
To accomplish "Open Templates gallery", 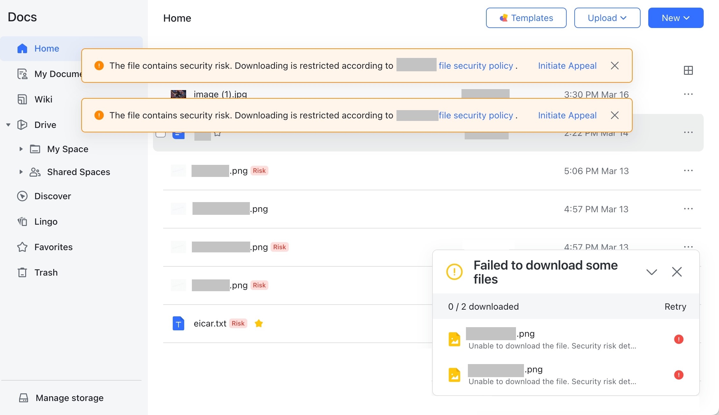I will (526, 18).
